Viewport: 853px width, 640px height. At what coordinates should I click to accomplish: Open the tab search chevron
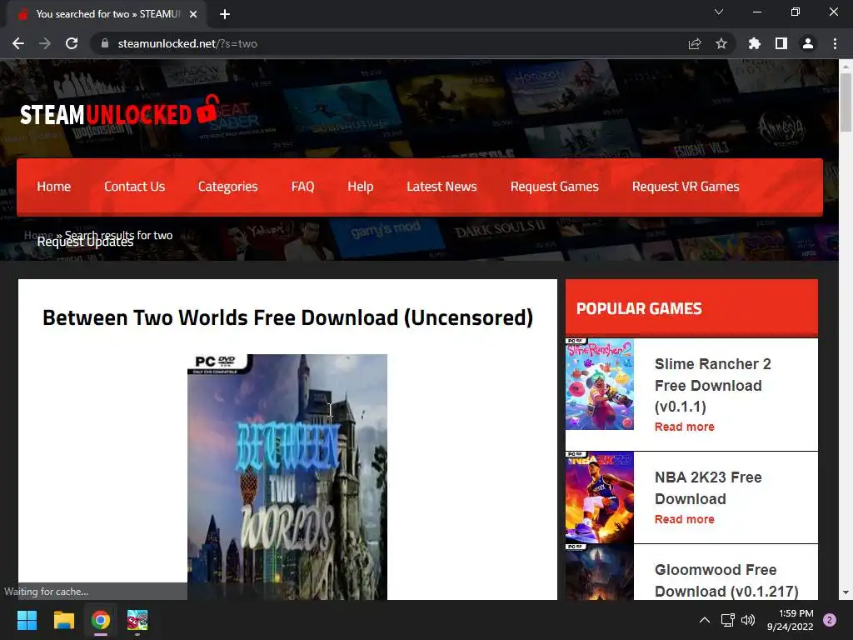[x=719, y=12]
